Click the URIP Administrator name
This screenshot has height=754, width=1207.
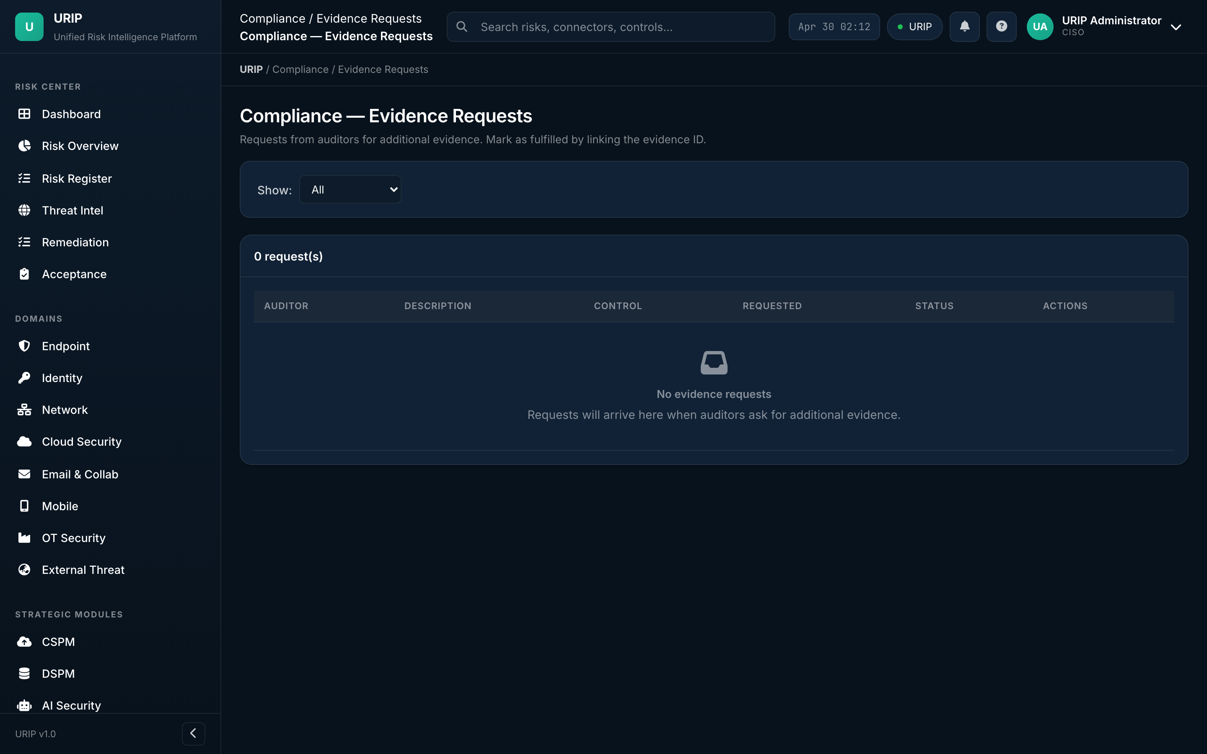pos(1112,21)
